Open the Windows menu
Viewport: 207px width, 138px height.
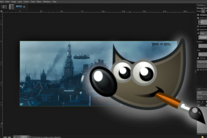(x=47, y=2)
